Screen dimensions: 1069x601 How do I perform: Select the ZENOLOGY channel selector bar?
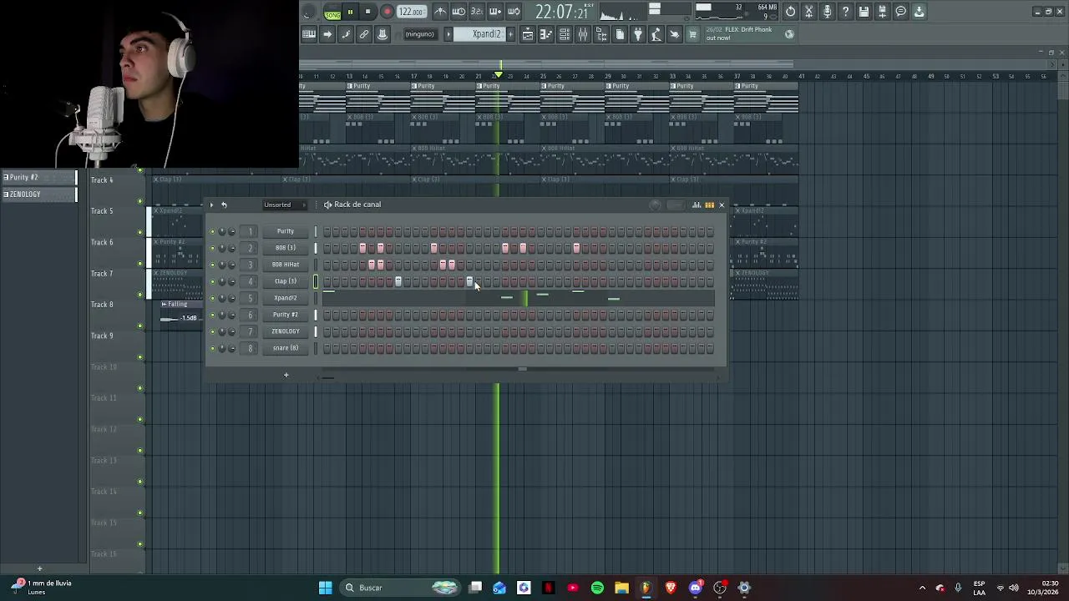pyautogui.click(x=316, y=331)
